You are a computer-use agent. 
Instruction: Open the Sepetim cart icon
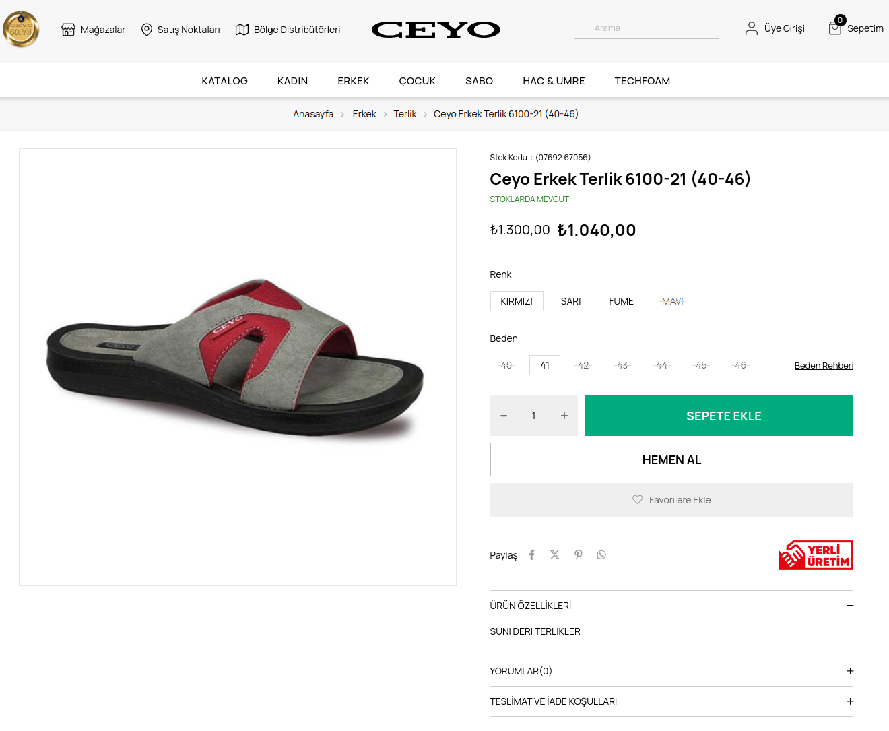click(834, 28)
